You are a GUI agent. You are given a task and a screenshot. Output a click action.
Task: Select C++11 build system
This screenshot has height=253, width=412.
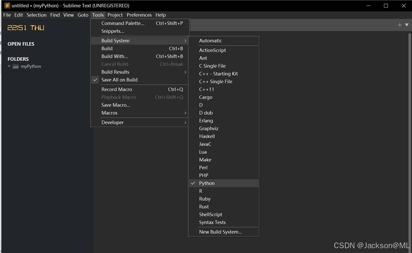(223, 89)
